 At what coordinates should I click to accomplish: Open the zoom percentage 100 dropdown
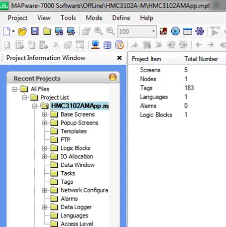tap(153, 31)
